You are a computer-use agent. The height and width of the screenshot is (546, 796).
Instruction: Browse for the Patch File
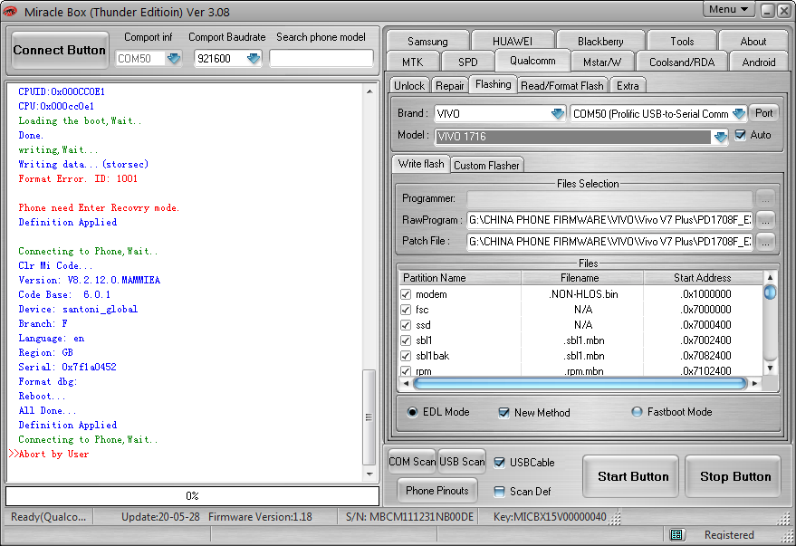(765, 241)
